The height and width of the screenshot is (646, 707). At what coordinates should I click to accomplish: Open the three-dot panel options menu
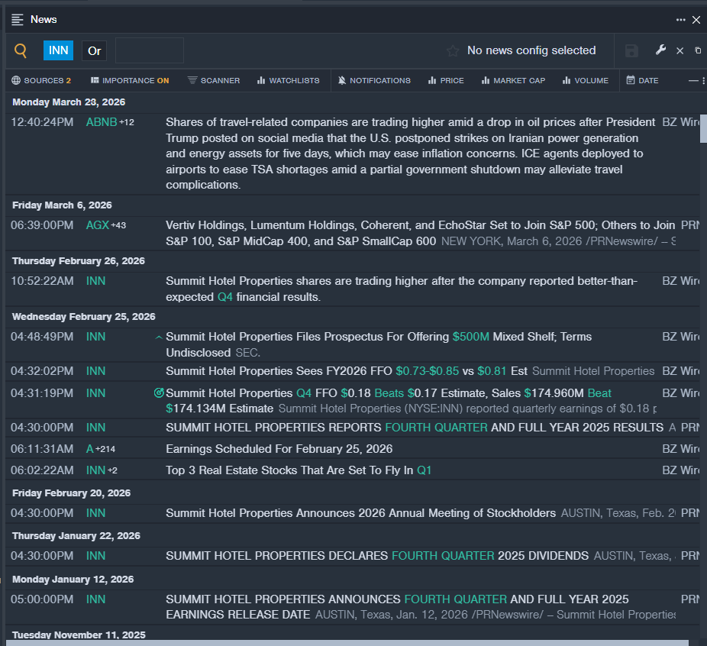(680, 20)
